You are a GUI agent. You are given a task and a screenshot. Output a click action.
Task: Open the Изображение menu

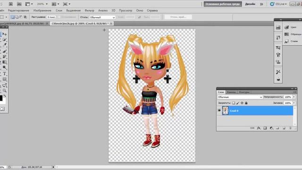point(42,10)
